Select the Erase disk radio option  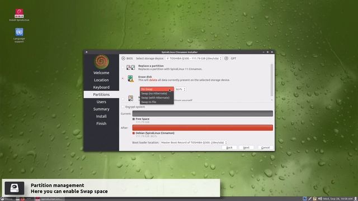pos(123,79)
